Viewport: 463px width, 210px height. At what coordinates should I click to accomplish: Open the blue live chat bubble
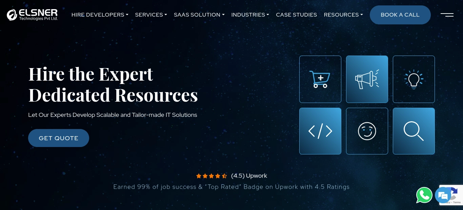pos(443,195)
